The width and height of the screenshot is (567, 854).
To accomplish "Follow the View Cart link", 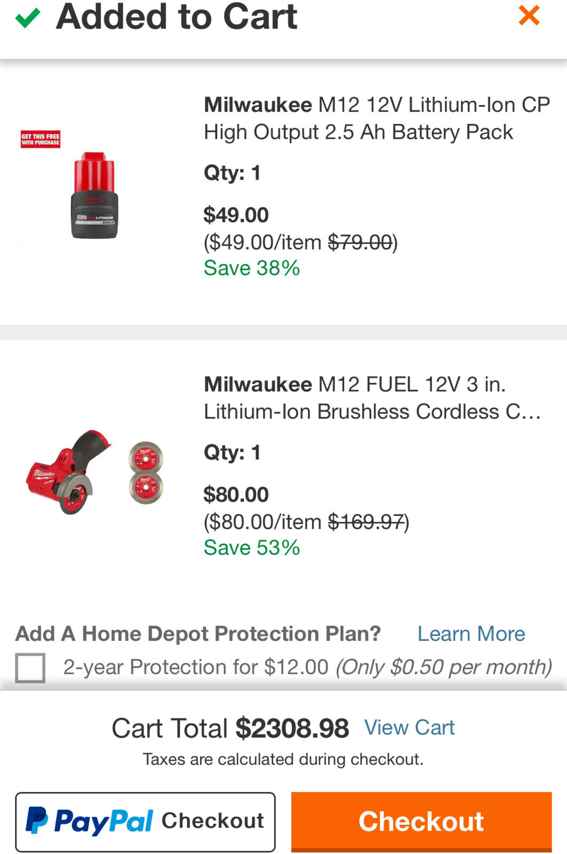I will (409, 727).
